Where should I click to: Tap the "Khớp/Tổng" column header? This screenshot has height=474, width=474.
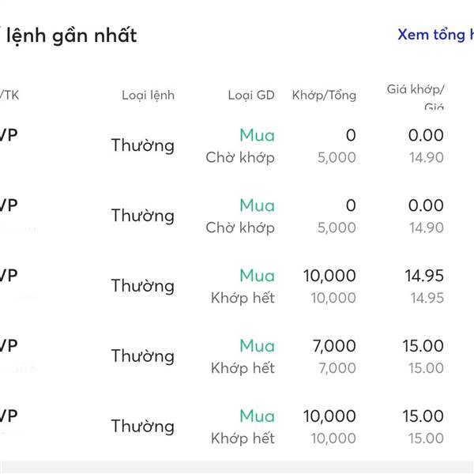(324, 95)
